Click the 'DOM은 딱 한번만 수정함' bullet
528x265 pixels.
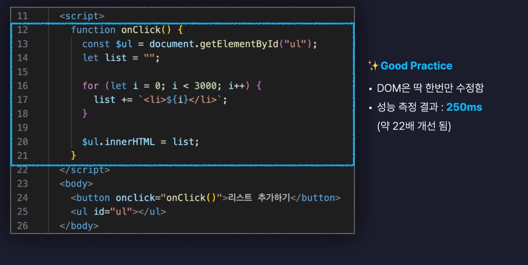click(430, 88)
